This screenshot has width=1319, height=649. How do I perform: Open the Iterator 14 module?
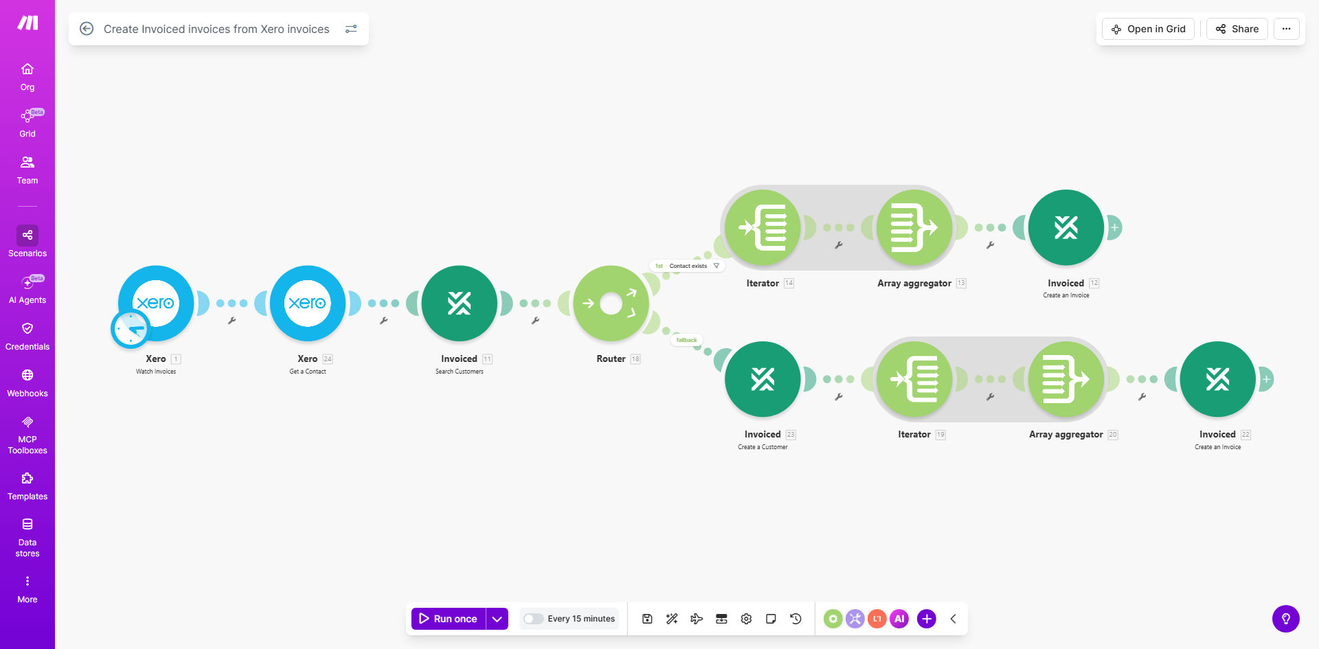pyautogui.click(x=763, y=227)
